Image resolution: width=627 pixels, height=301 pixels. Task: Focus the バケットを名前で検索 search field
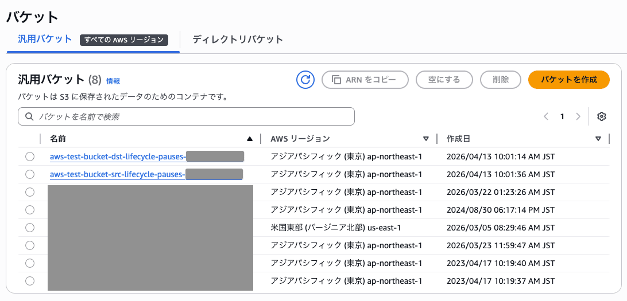pos(187,116)
